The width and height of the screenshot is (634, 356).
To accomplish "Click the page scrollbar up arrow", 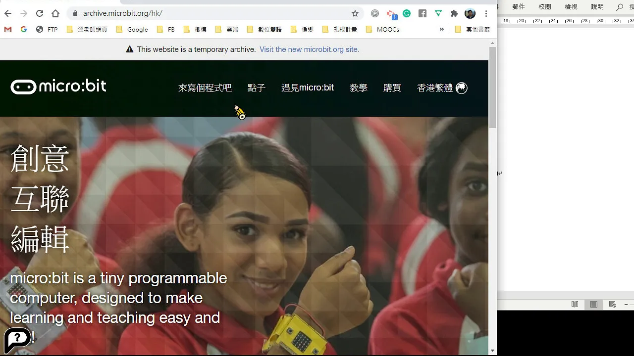I will (x=492, y=43).
